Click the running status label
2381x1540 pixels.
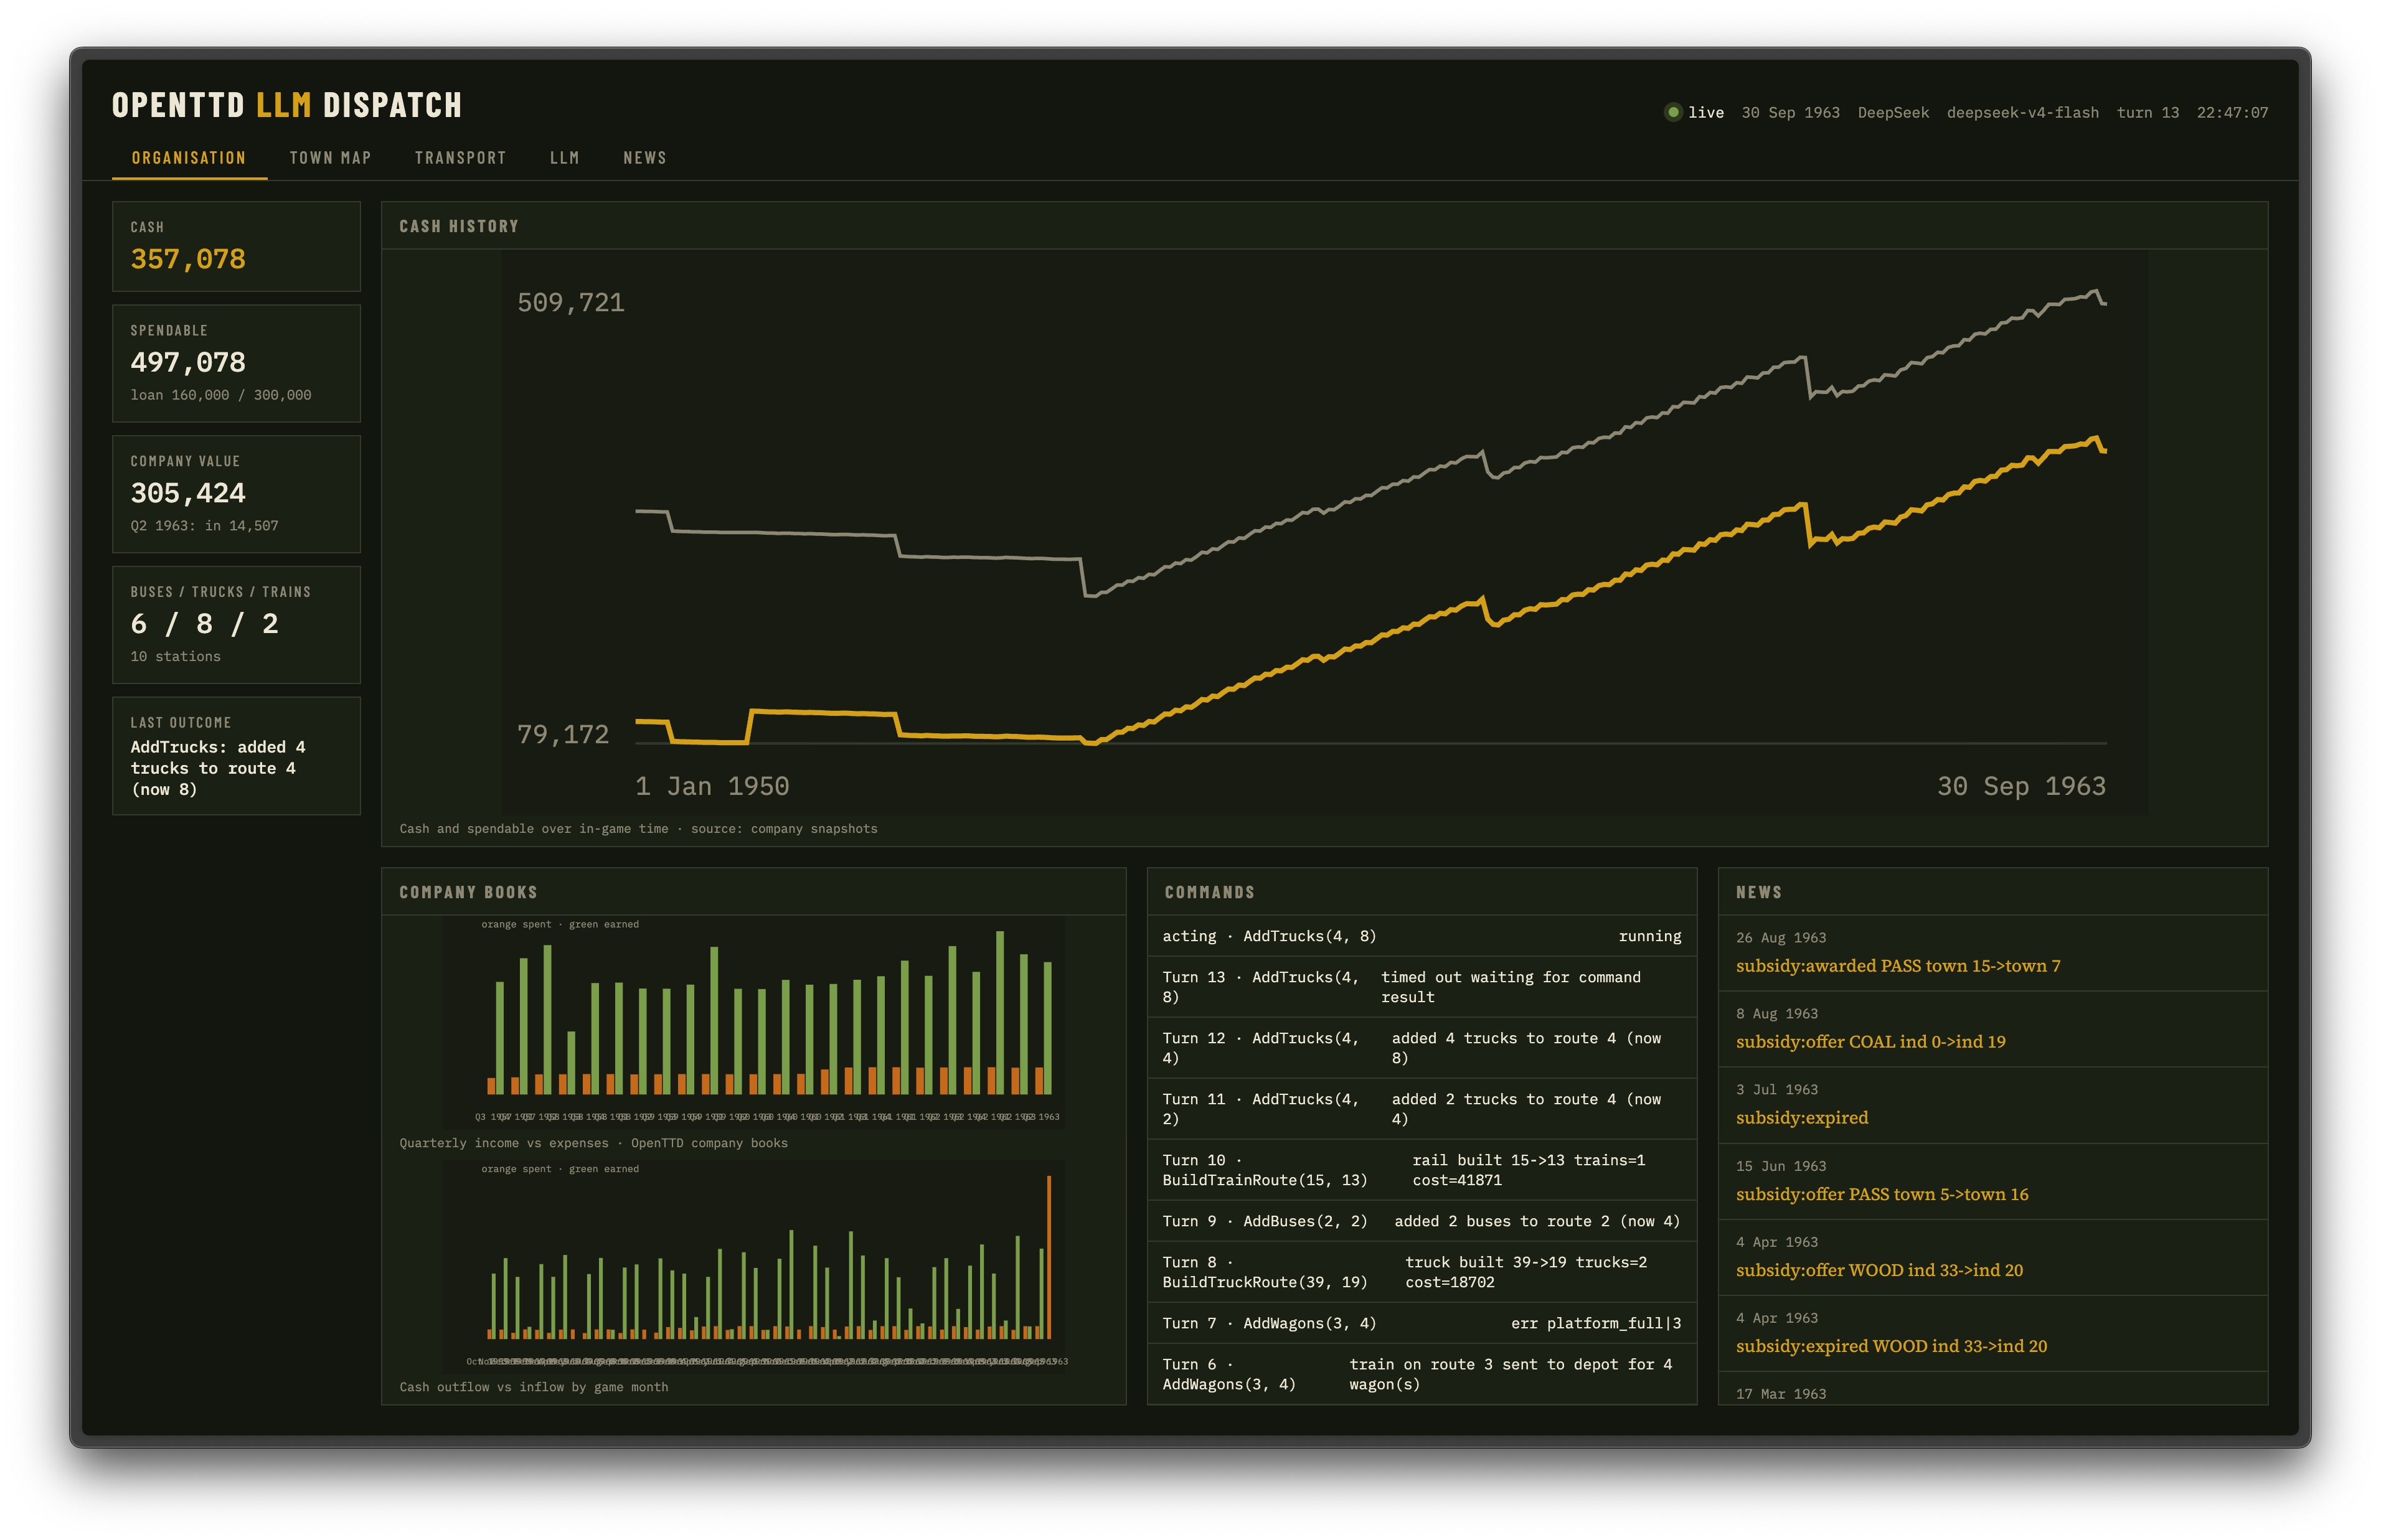(x=1650, y=937)
